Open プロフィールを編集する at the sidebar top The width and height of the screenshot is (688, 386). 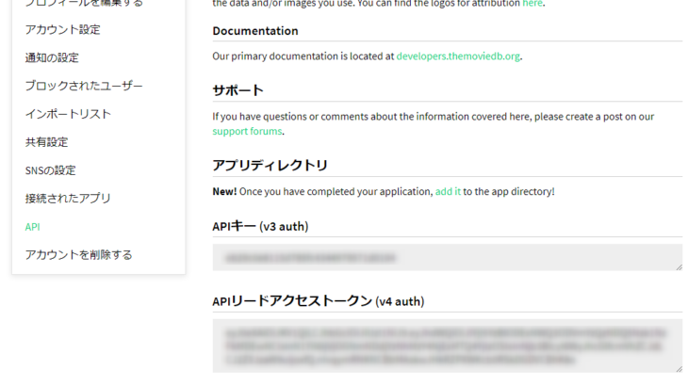[84, 4]
